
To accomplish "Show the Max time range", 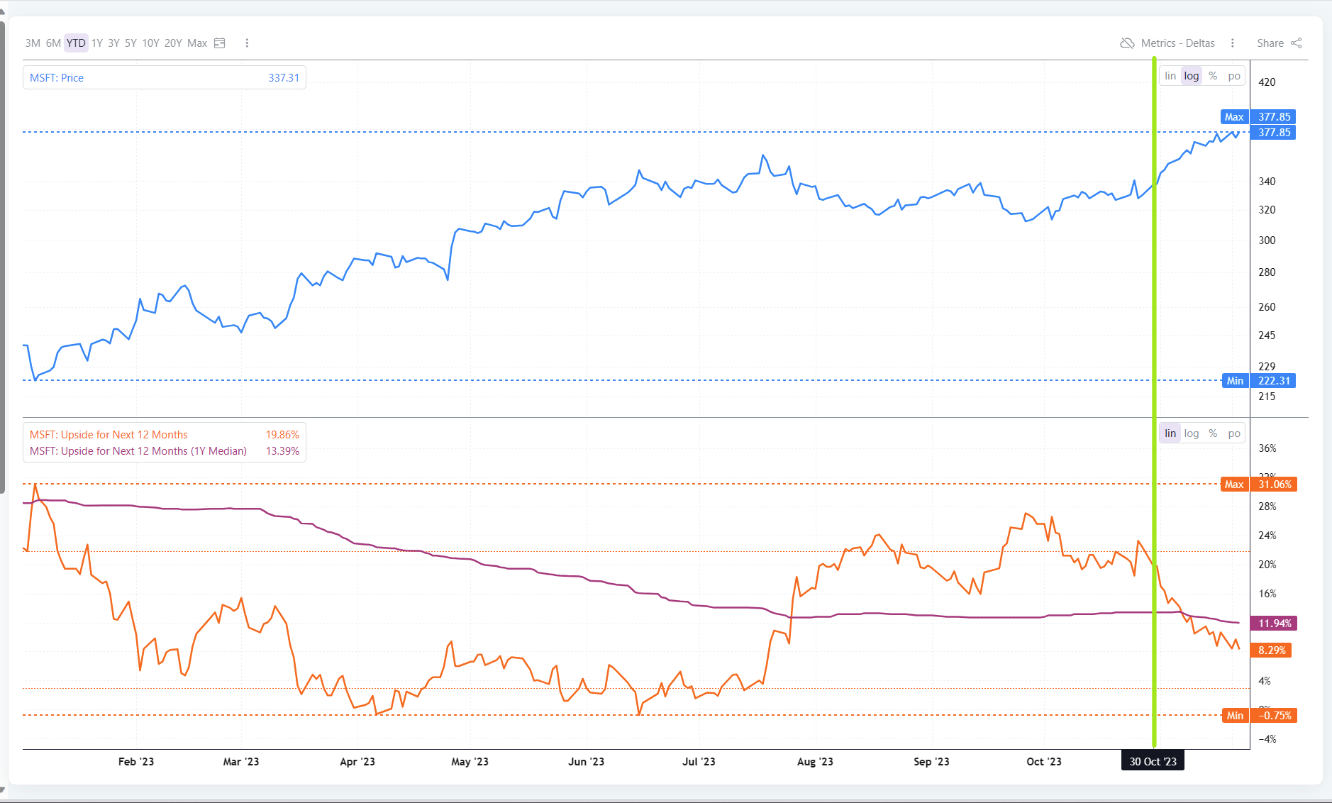I will 197,43.
